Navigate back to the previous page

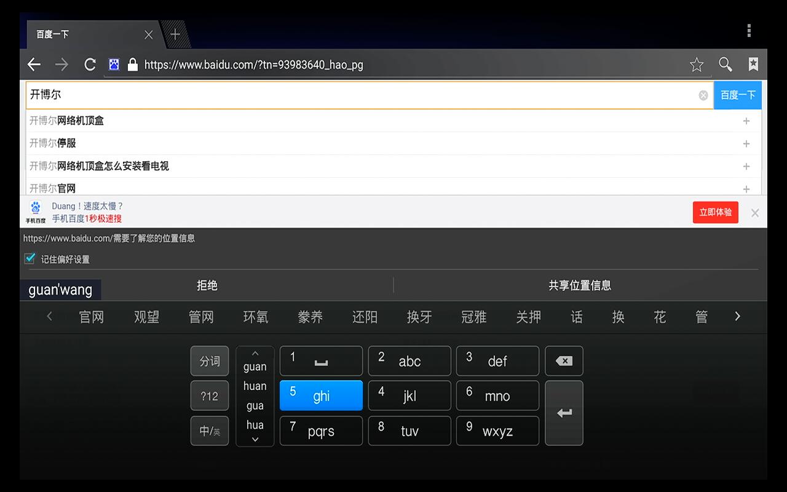pos(33,64)
